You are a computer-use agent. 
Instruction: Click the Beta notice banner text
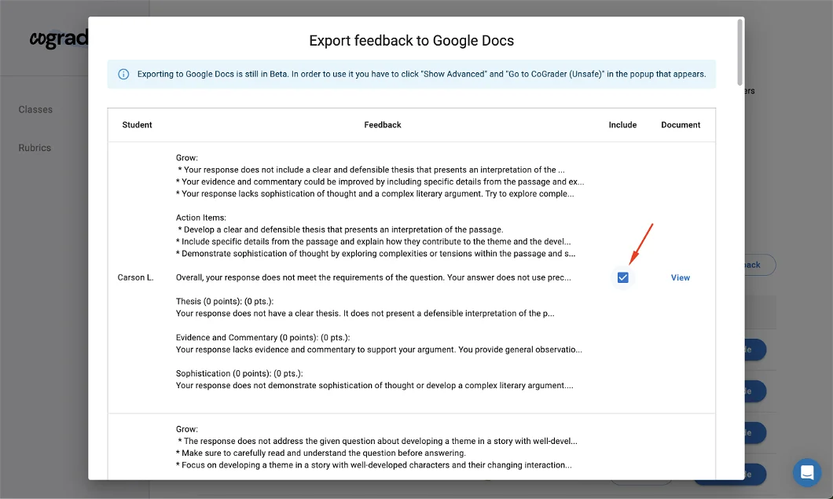tap(421, 75)
